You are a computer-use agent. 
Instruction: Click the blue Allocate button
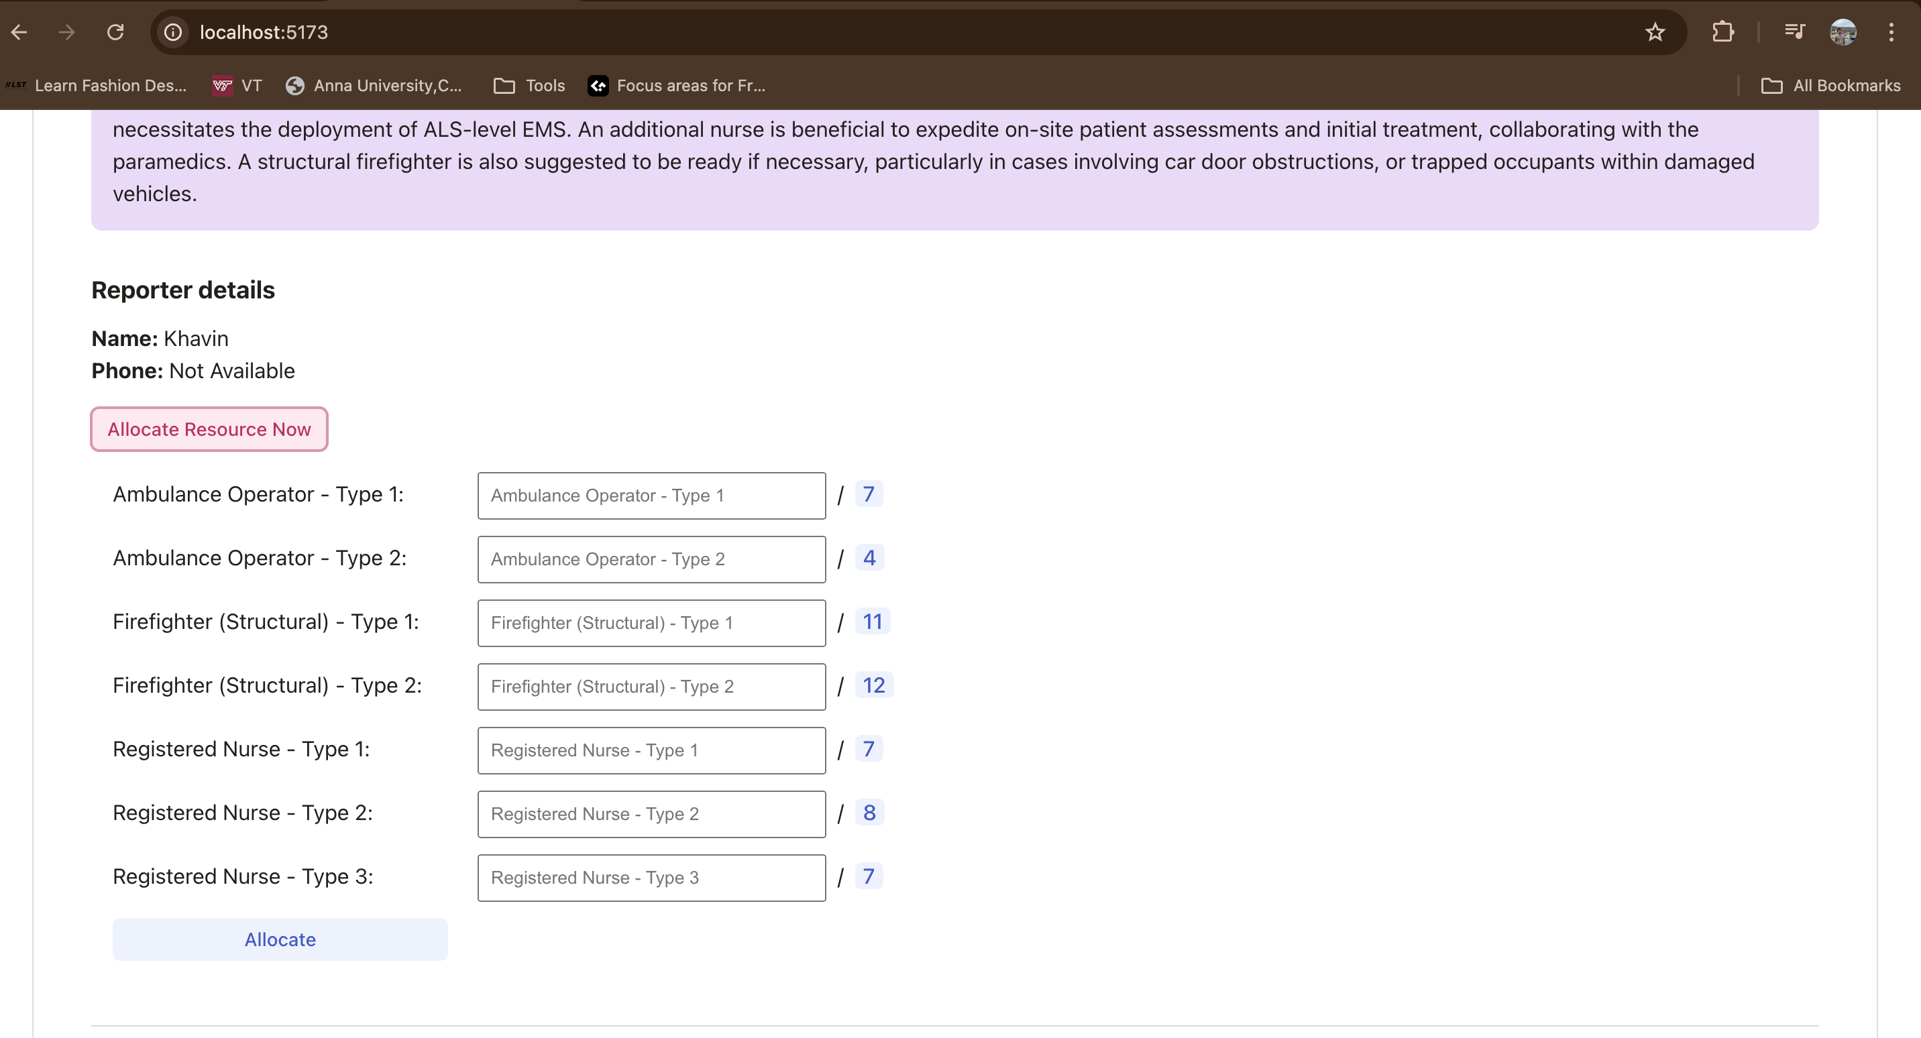[x=280, y=939]
